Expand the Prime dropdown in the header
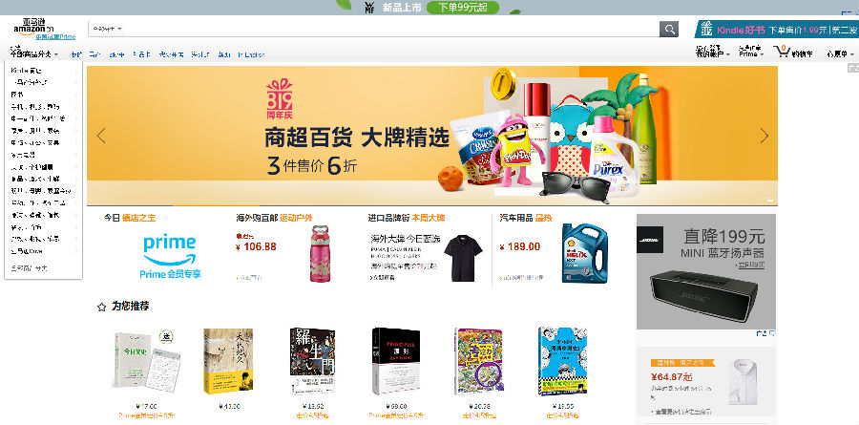This screenshot has height=425, width=859. coord(750,52)
